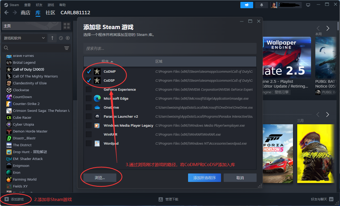
Task: Click the Microsoft Edge program icon
Action: coord(97,98)
